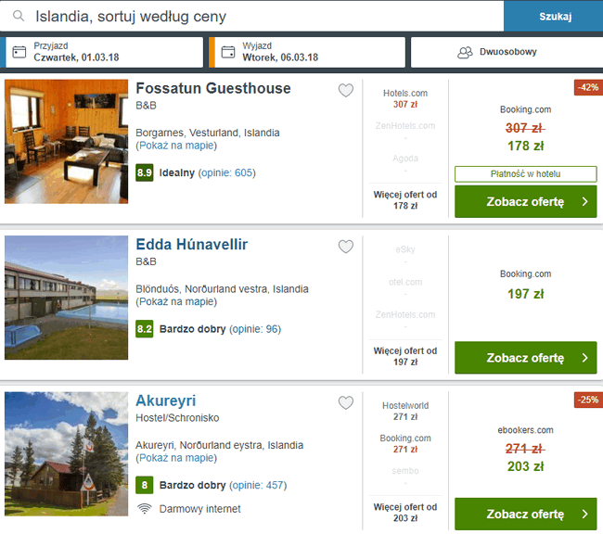Open the check-out calendar icon

pyautogui.click(x=228, y=52)
